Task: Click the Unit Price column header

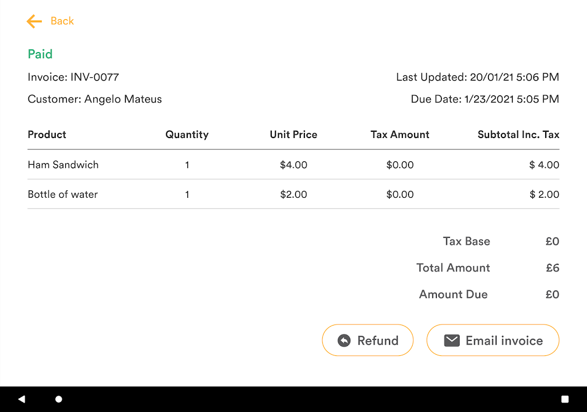Action: pos(293,134)
